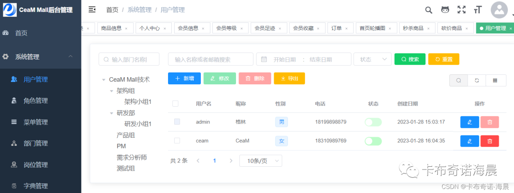Open the font size icon
This screenshot has height=193, width=514.
point(478,10)
